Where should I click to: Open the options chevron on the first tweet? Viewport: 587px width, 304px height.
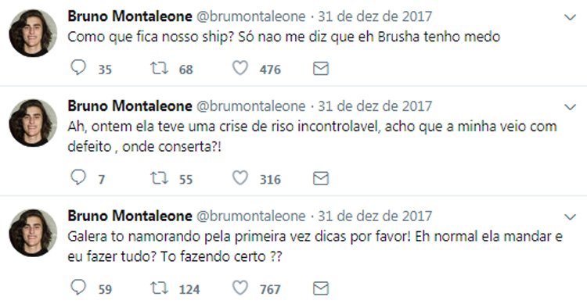(570, 17)
